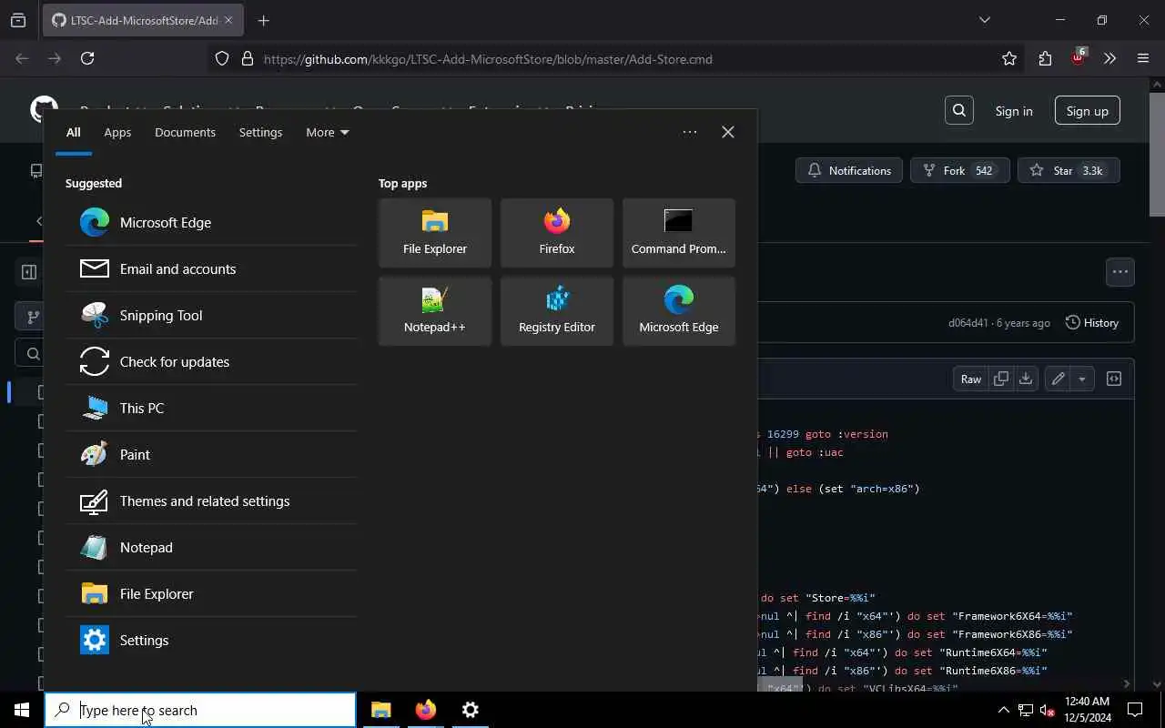Screen dimensions: 1165x728
Task: Click the Firefox address bar URL
Action: point(488,59)
